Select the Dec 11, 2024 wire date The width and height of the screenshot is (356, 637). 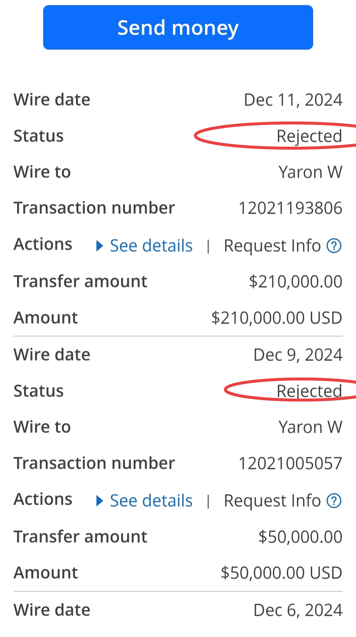293,100
